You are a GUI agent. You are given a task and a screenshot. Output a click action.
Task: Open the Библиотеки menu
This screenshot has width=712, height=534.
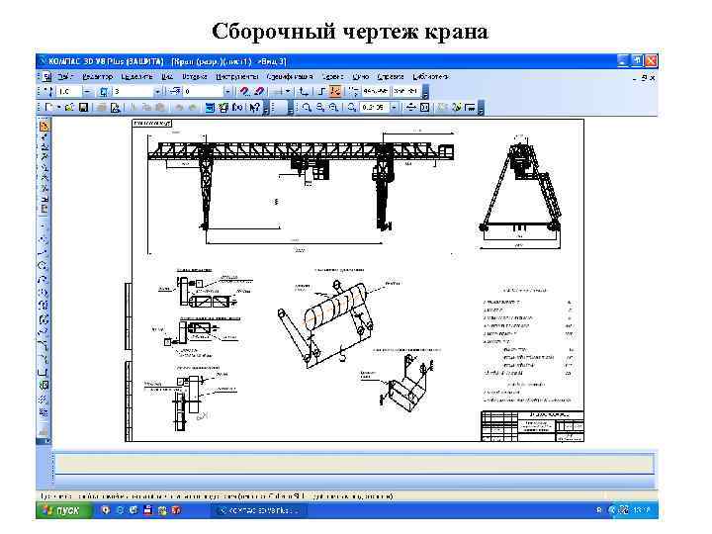tap(430, 77)
